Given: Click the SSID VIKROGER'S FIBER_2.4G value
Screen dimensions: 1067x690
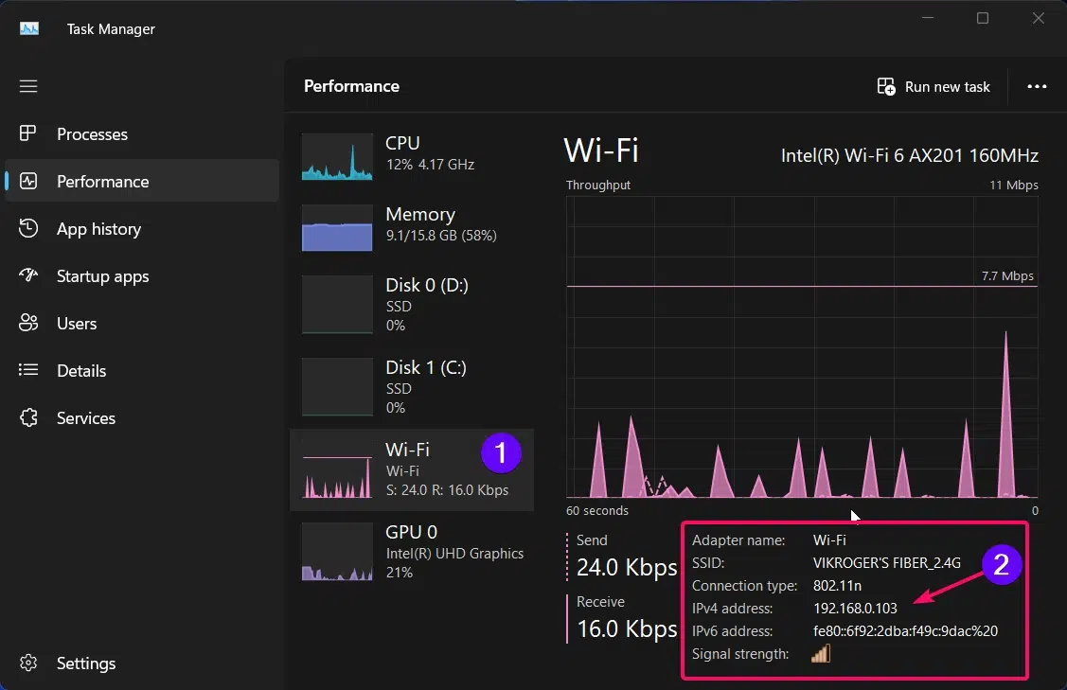Looking at the screenshot, I should click(887, 563).
